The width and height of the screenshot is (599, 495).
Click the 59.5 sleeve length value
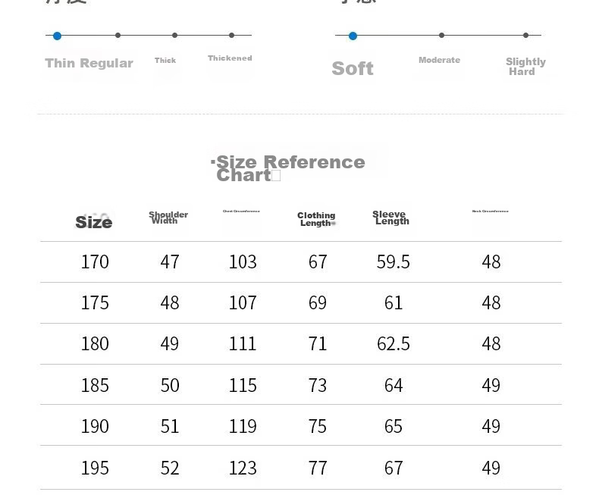click(x=393, y=262)
